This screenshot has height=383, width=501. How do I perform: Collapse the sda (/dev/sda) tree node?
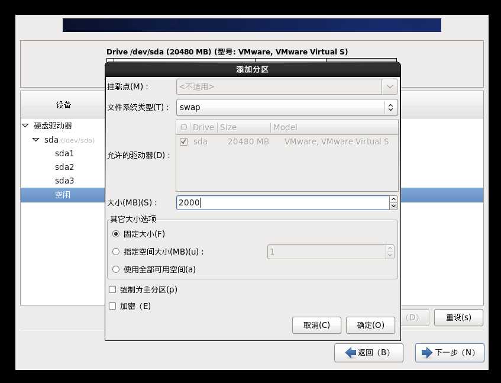coord(35,140)
